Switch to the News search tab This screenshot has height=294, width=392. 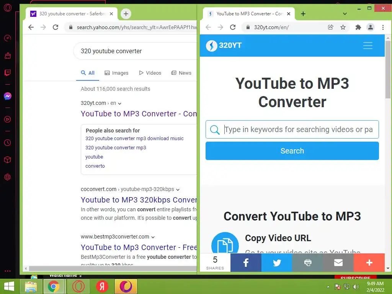click(181, 73)
